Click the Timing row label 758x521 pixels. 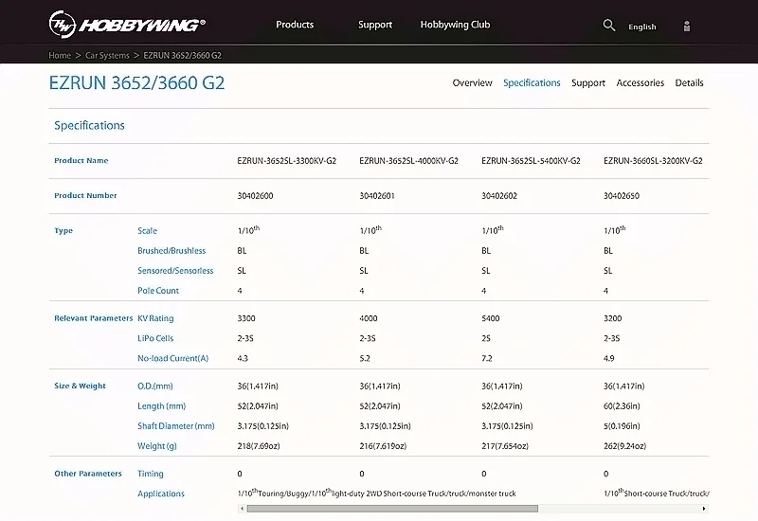[151, 474]
